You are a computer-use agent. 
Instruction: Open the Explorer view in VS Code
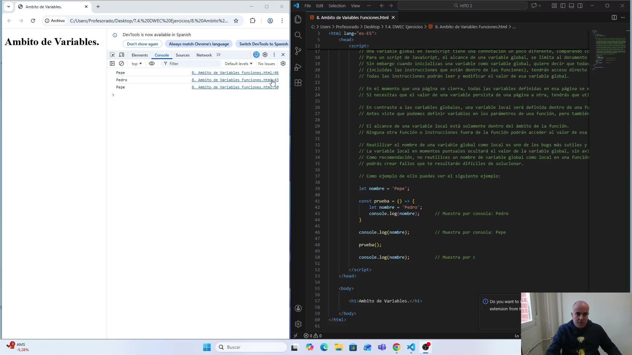click(x=298, y=19)
